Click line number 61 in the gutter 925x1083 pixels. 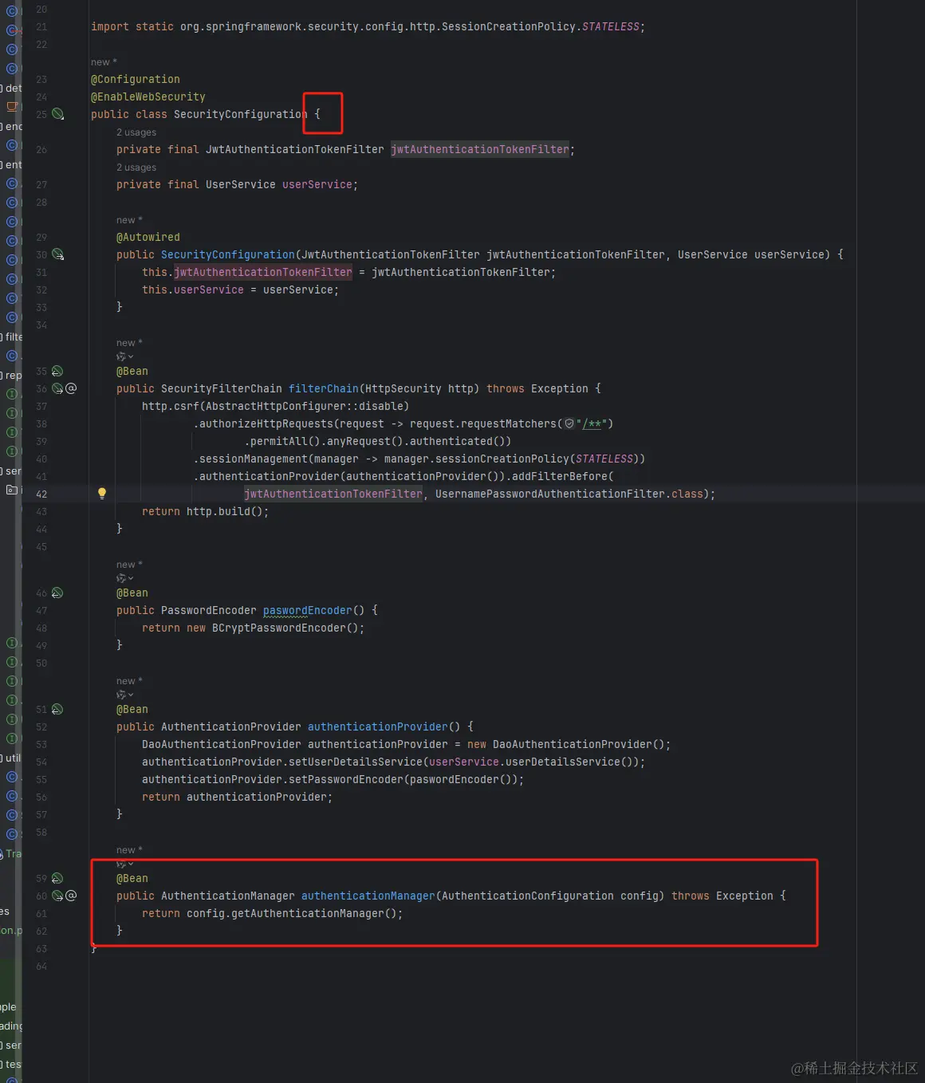41,914
